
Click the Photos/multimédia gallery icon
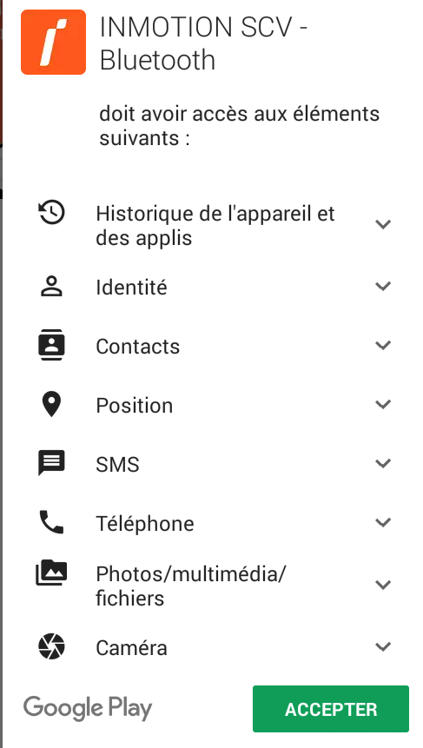click(x=51, y=573)
